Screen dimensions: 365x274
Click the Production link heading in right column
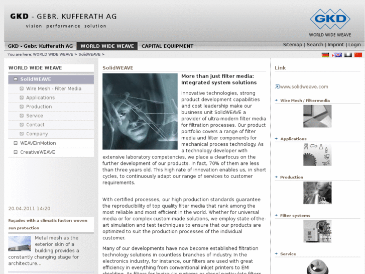291,177
